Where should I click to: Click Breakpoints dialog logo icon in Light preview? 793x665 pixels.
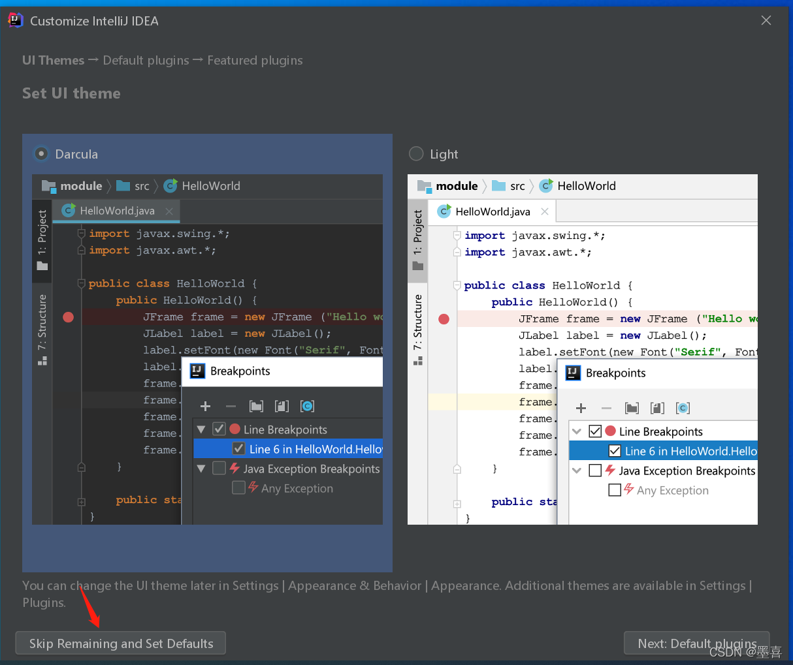coord(573,373)
